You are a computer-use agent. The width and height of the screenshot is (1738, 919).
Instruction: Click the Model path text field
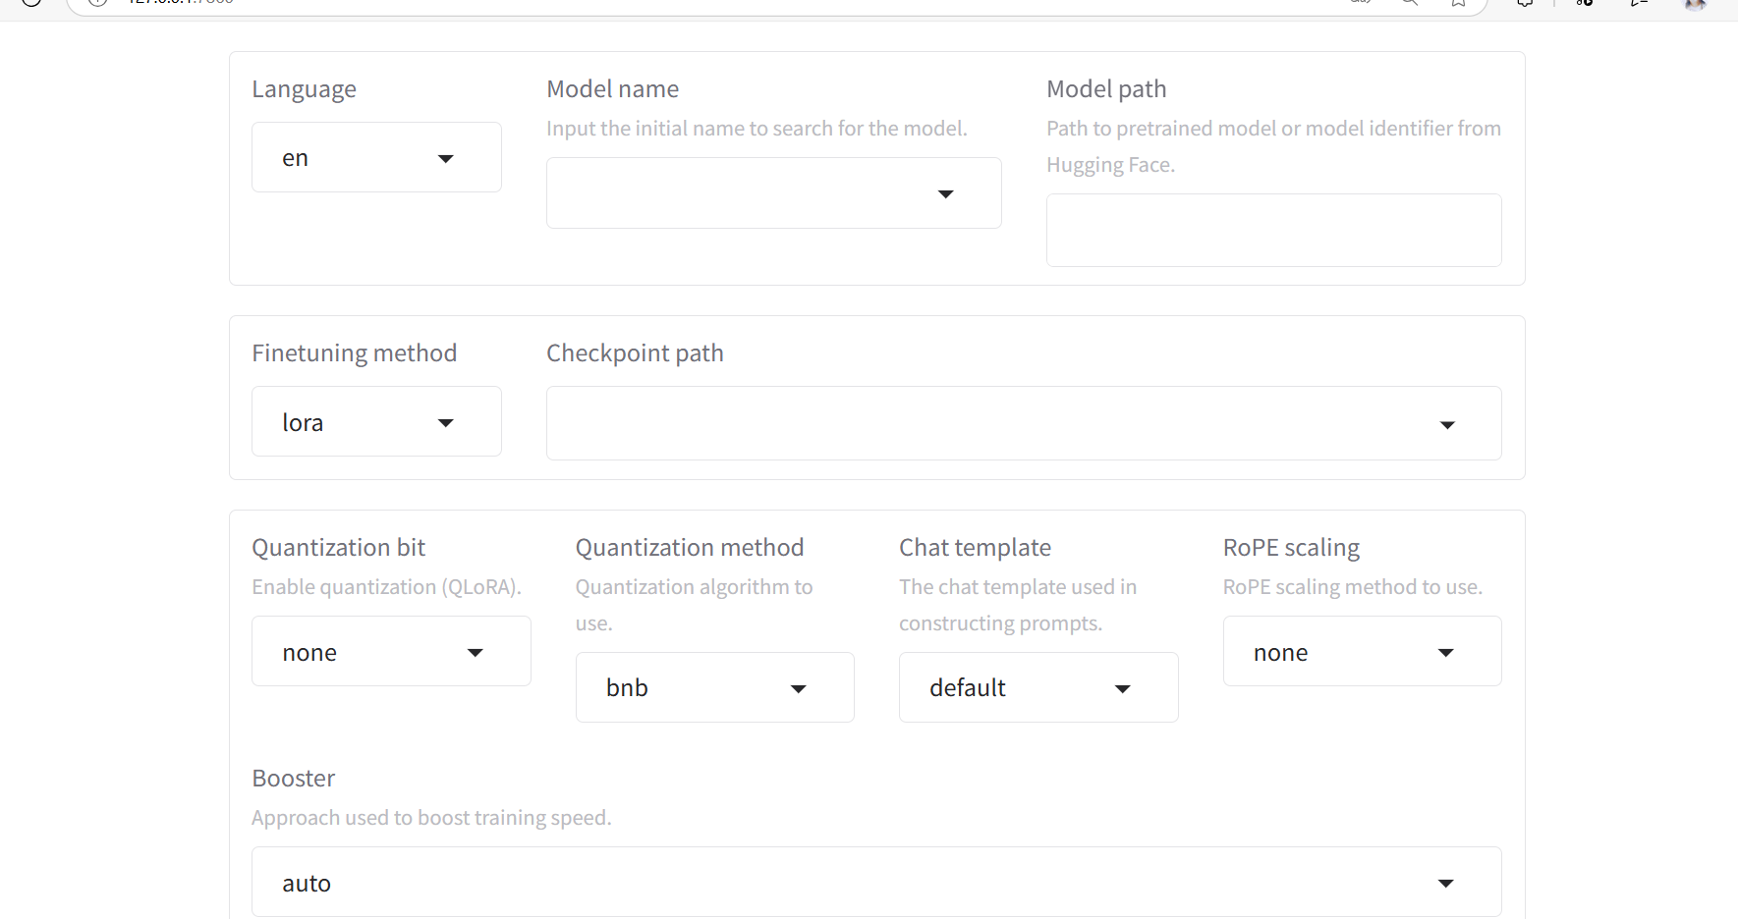(x=1273, y=231)
